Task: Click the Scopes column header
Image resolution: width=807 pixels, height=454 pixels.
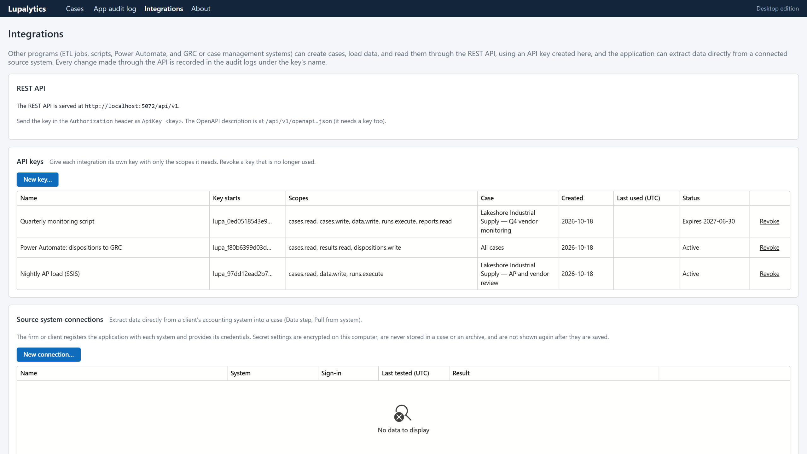Action: tap(381, 198)
